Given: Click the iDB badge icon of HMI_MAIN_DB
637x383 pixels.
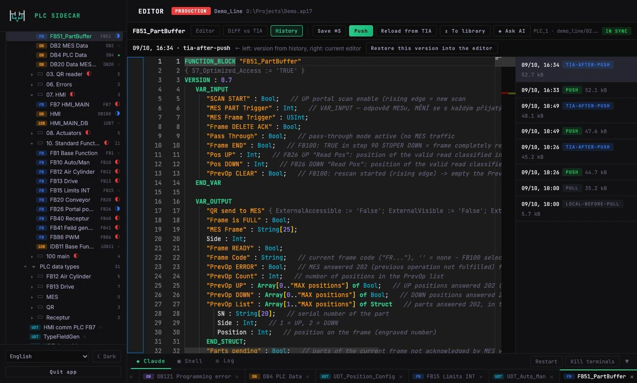Looking at the screenshot, I should click(42, 123).
